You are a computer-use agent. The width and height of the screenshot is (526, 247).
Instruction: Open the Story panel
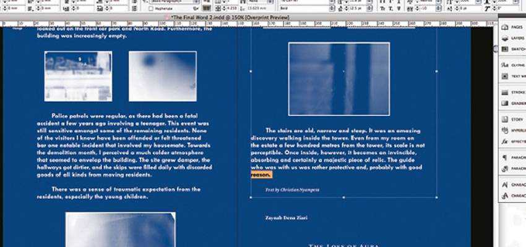[x=512, y=120]
